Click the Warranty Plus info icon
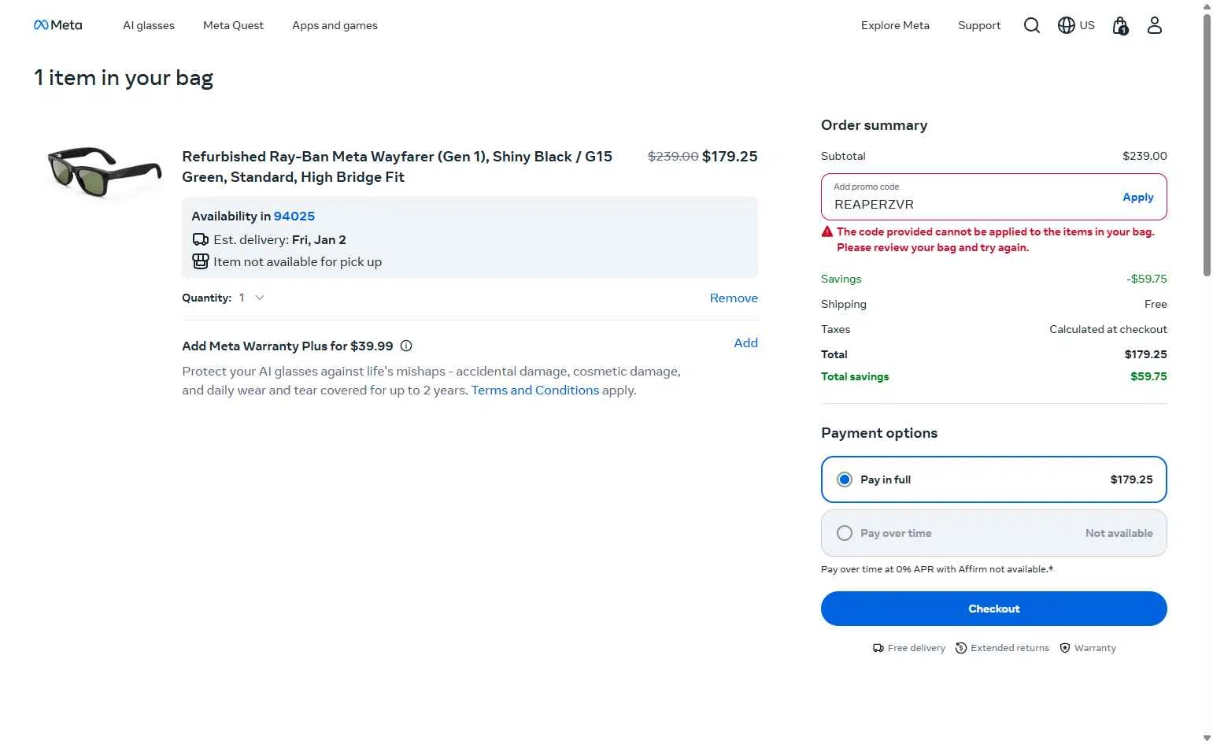Screen dimensions: 1213x744 [406, 346]
